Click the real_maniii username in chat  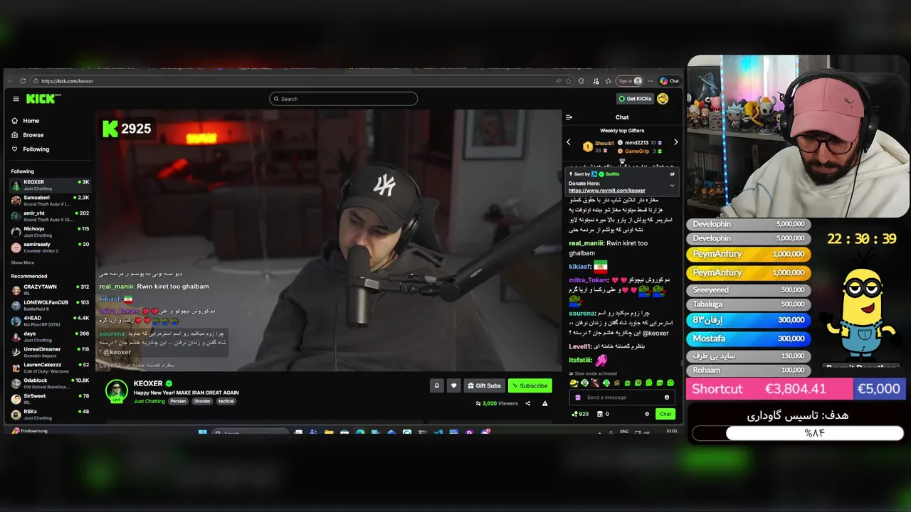[x=586, y=243]
